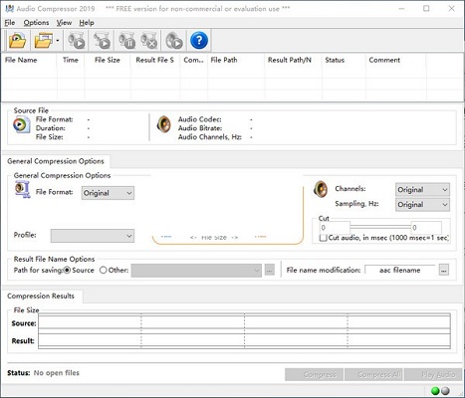Screen dimensions: 465x398
Task: Expand the File Format dropdown
Action: point(108,193)
